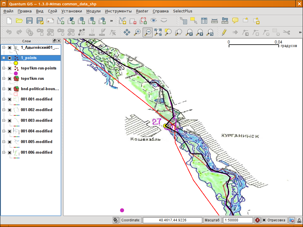
Task: Click the Pan Map tool
Action: coord(127,32)
